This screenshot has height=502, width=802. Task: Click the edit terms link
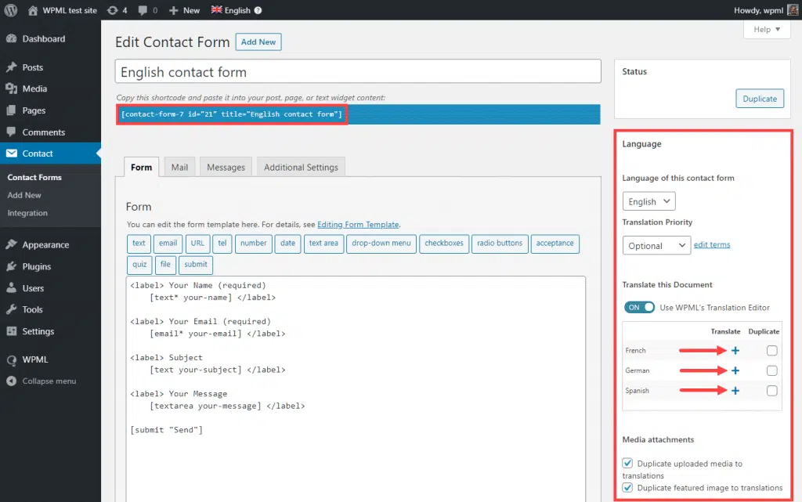(712, 245)
